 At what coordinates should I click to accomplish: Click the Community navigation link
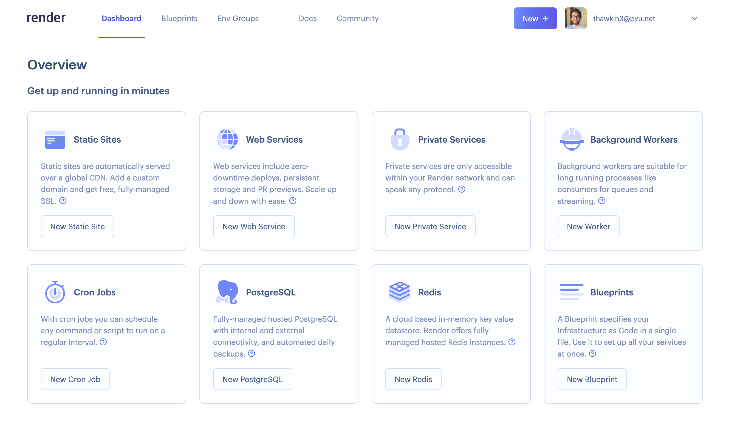357,18
